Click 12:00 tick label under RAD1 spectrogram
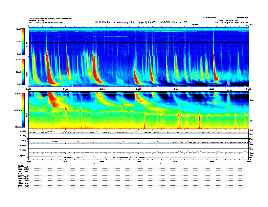The width and height of the screenshot is (268, 207). pyautogui.click(x=139, y=89)
